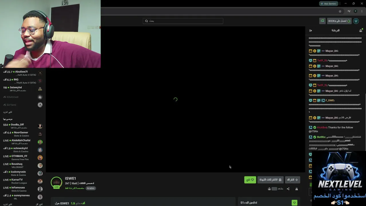Viewport: 366px width, 206px height.
Task: Click the viewers count icon
Action: [269, 189]
